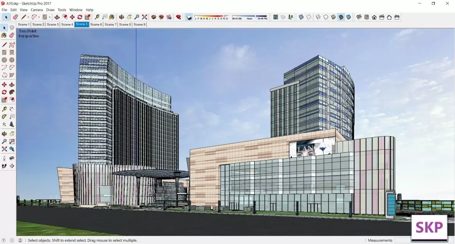Activate the Circle tool
This screenshot has height=244, width=455.
4,60
